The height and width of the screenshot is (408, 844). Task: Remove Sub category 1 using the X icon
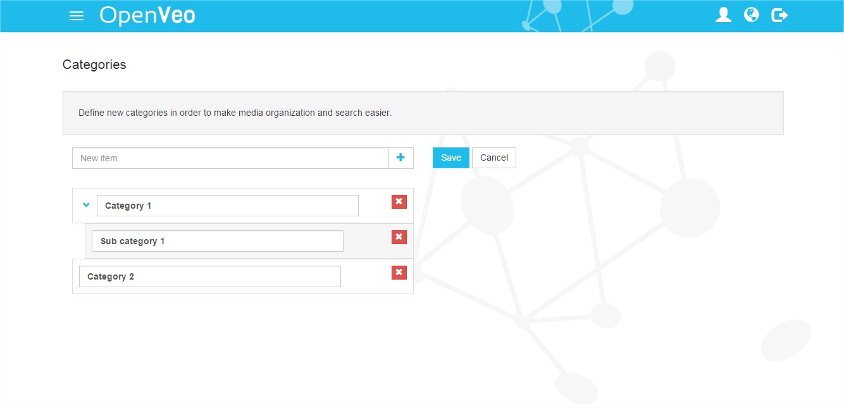[x=399, y=237]
